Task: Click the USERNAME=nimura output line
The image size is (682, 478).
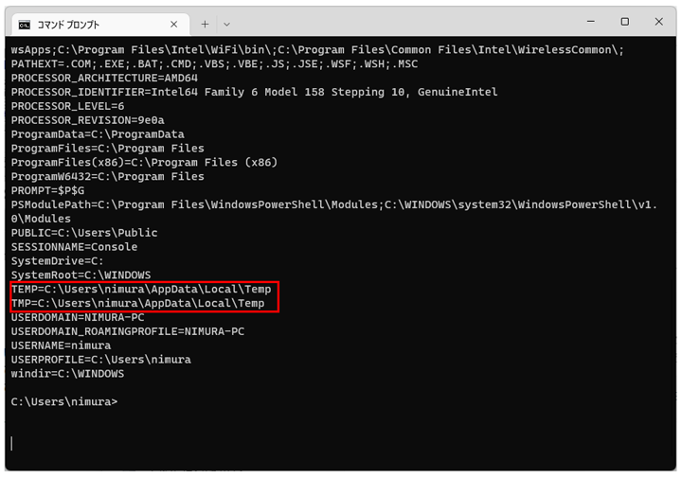Action: coord(61,345)
